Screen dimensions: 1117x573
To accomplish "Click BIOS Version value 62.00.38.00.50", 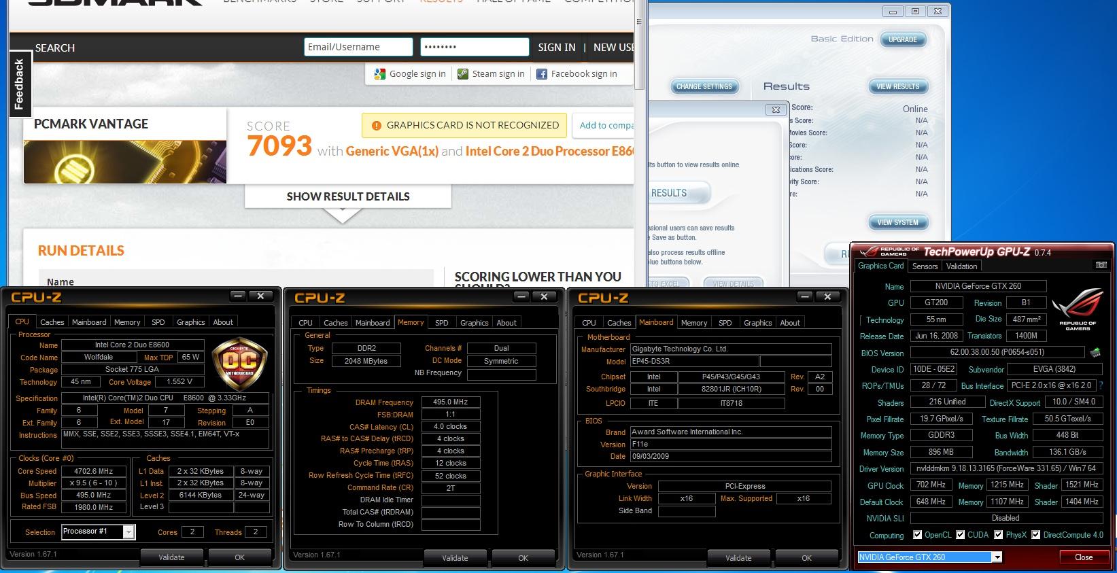I will 997,352.
